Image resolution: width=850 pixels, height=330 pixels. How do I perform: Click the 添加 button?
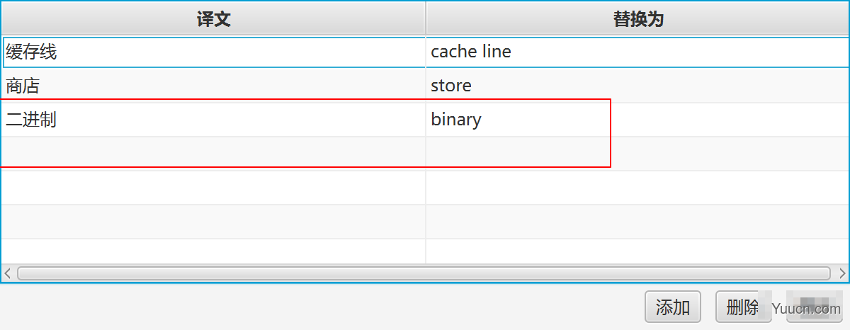(672, 307)
